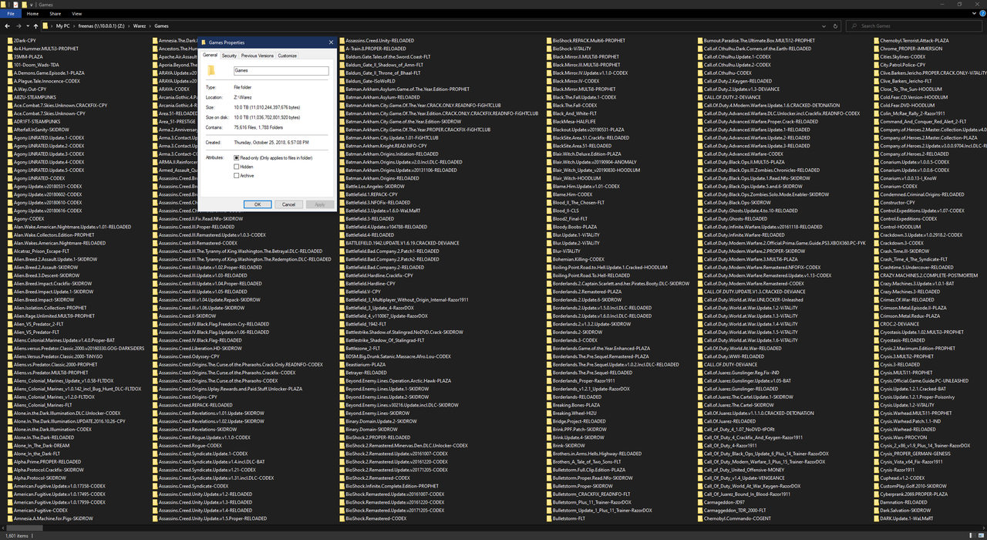The image size is (987, 540).
Task: Open the View ribbon tab
Action: (77, 14)
